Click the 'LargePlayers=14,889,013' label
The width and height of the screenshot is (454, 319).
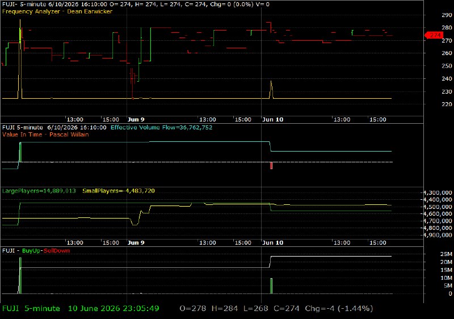tap(39, 191)
